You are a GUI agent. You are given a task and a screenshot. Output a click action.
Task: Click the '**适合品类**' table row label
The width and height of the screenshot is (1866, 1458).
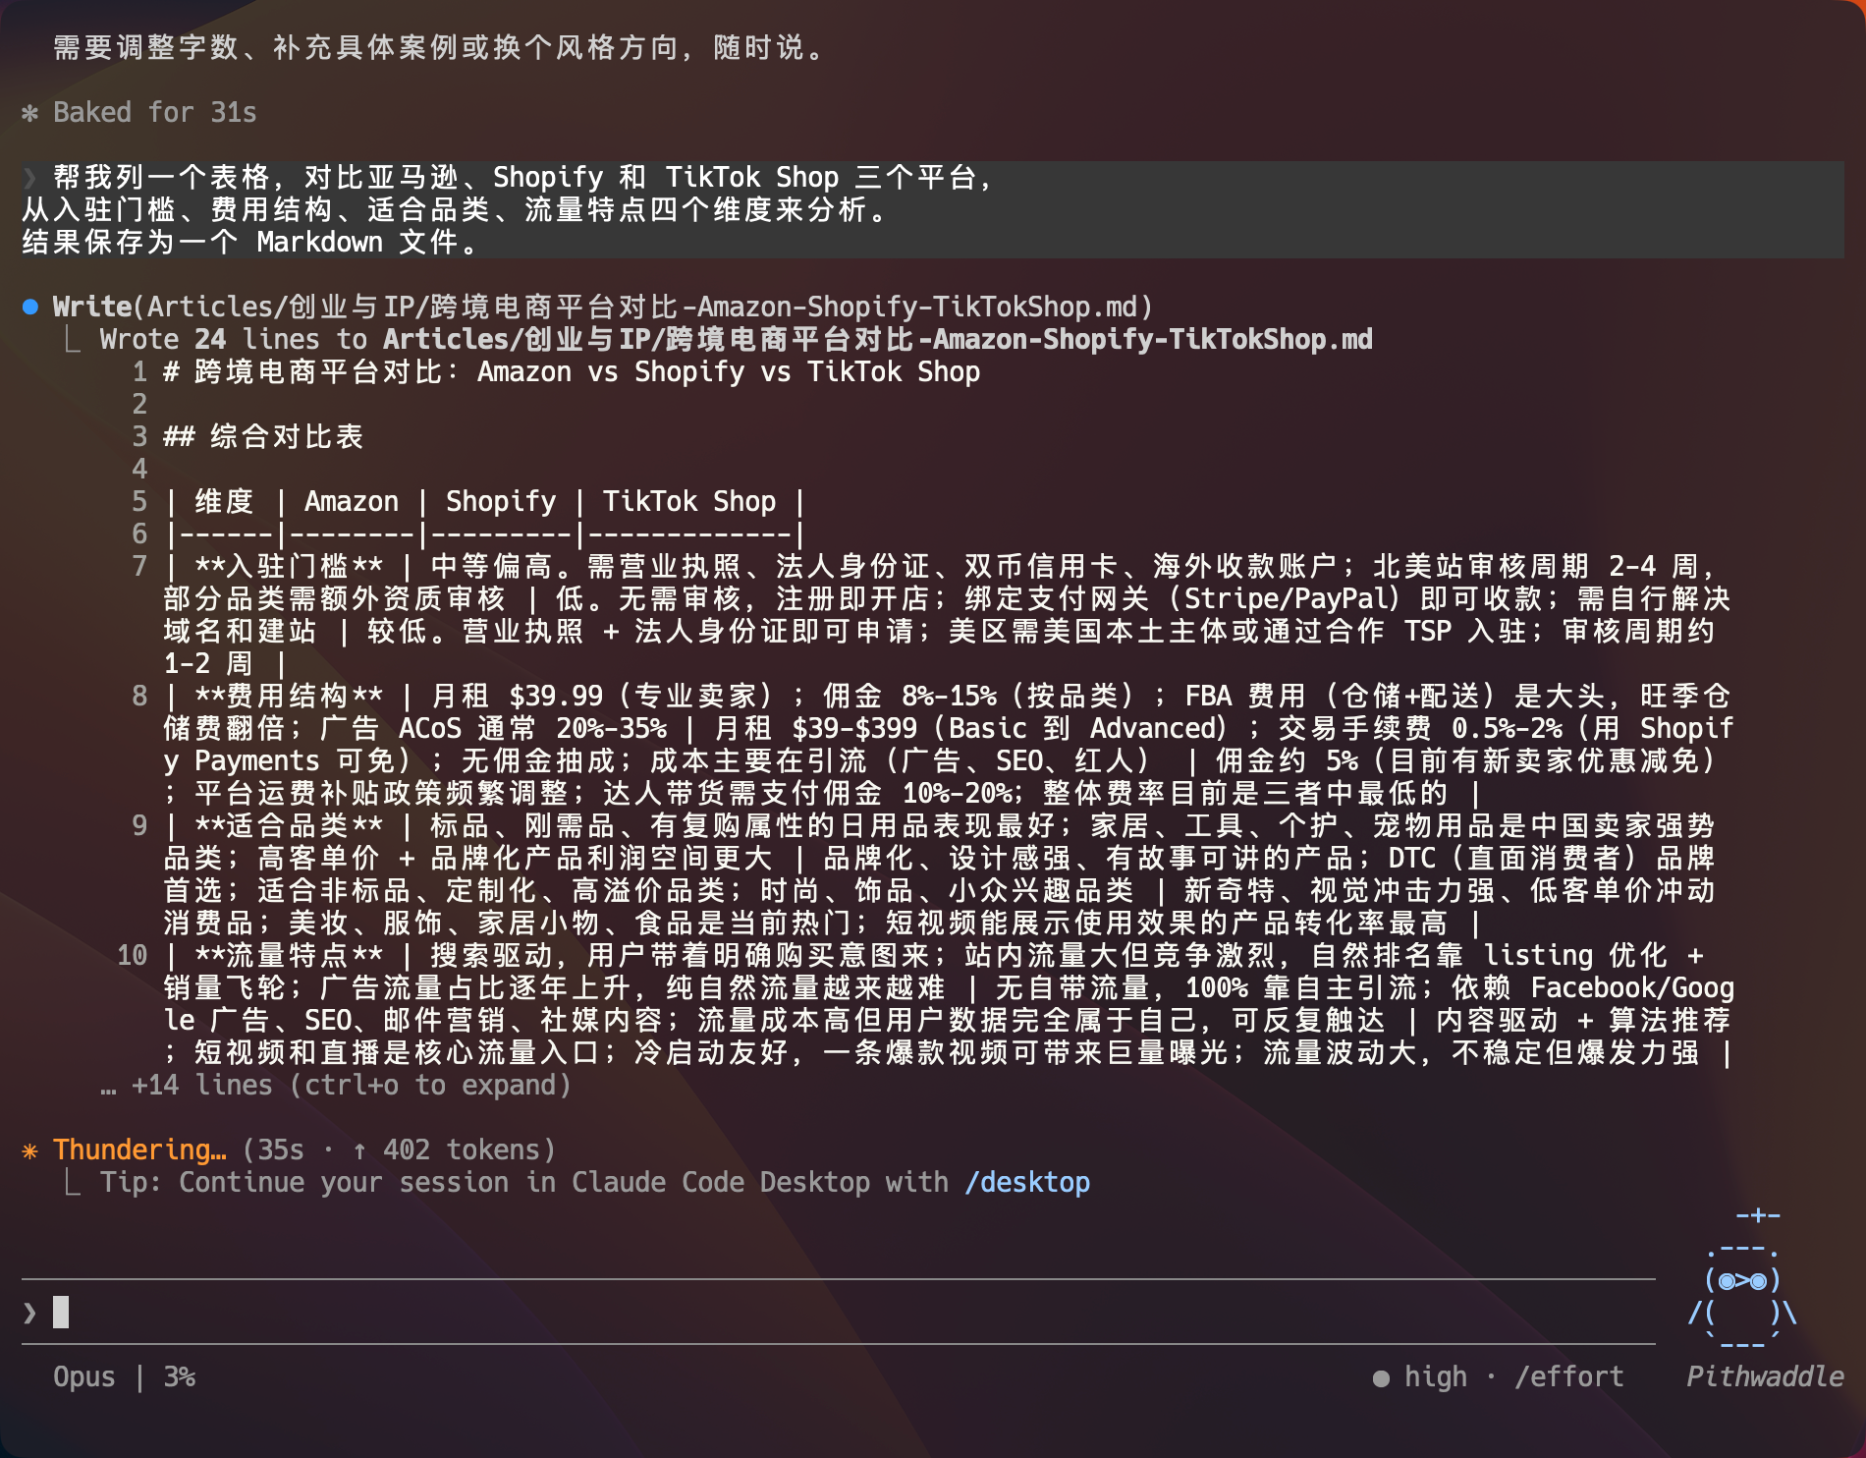point(289,825)
